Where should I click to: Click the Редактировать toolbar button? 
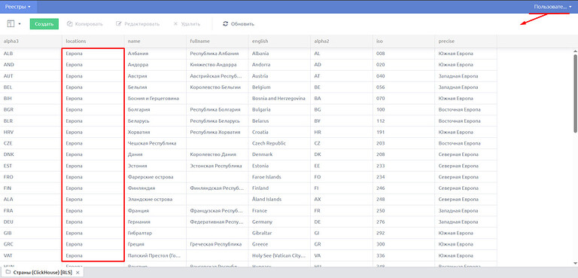pos(138,24)
